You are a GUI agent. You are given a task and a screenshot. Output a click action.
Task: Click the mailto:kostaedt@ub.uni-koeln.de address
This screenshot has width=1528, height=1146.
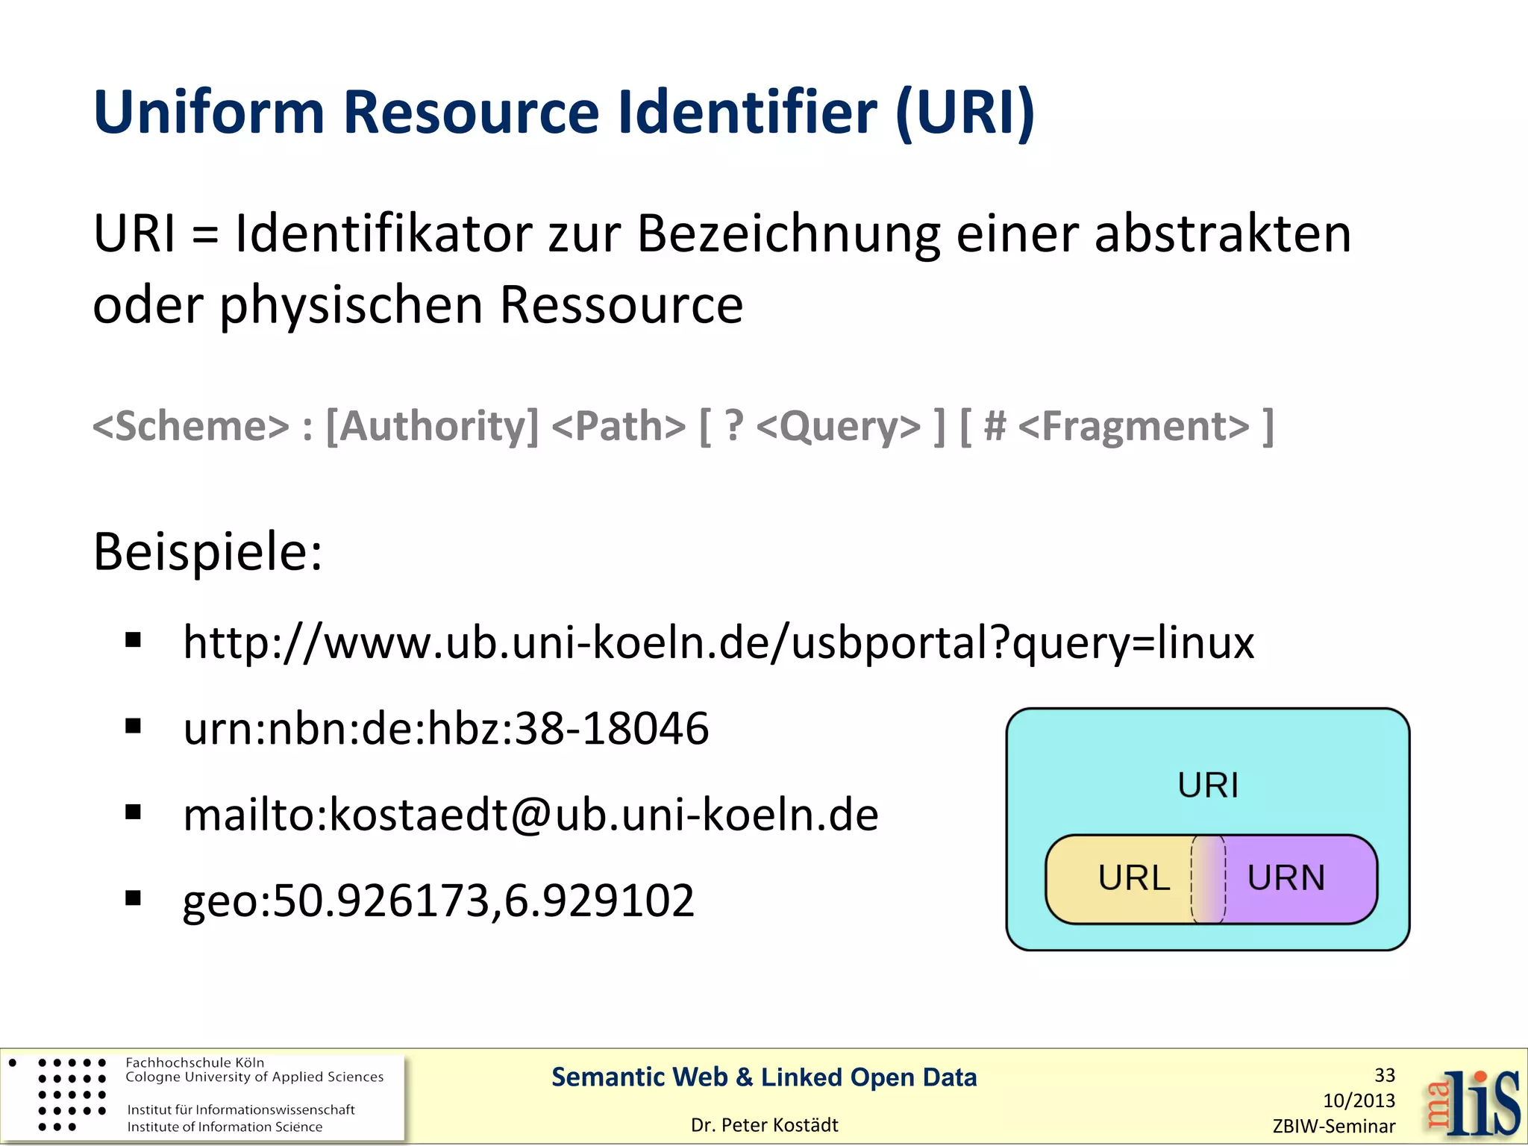click(530, 814)
